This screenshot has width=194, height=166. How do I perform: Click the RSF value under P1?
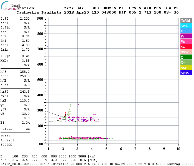pyautogui.click(x=122, y=12)
